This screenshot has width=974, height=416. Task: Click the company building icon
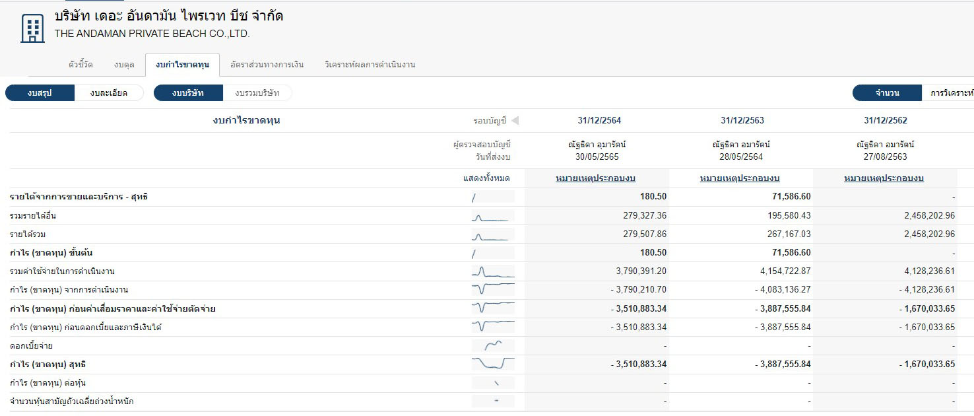click(32, 28)
